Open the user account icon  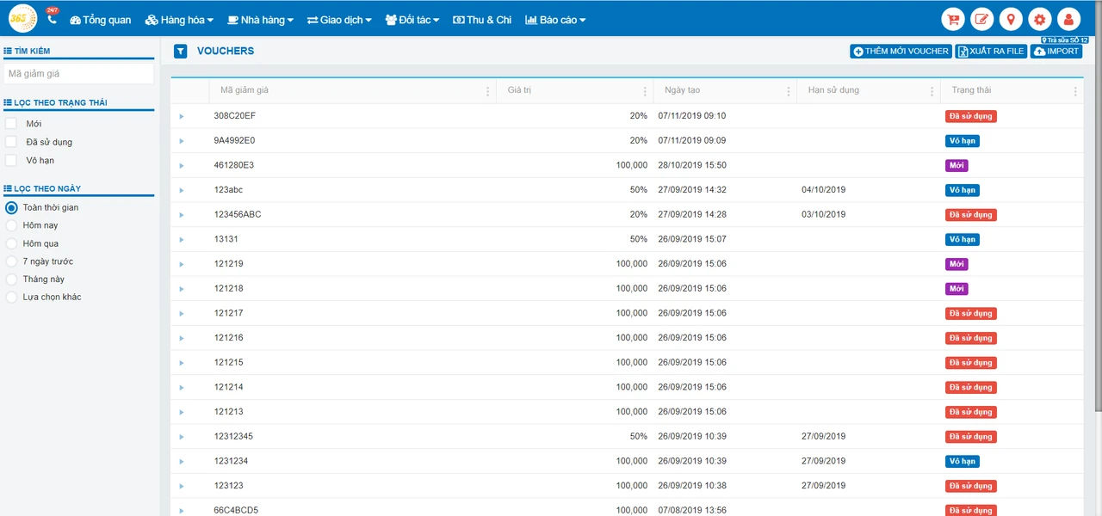point(1068,20)
